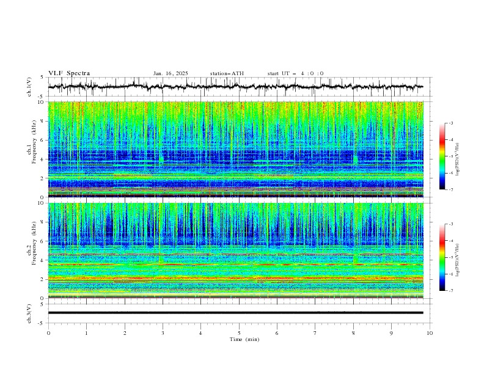Click time axis tick label "1"
Viewport: 484px width, 374px height.
tap(86, 333)
